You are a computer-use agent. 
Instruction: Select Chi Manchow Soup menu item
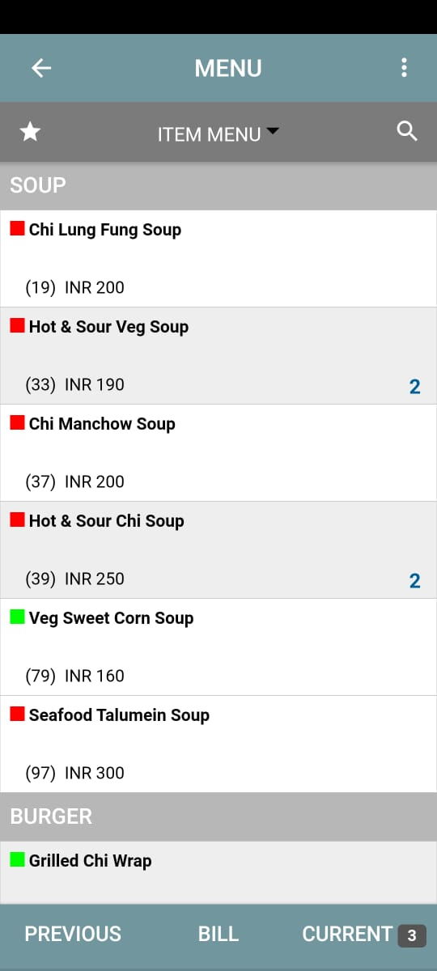click(218, 453)
